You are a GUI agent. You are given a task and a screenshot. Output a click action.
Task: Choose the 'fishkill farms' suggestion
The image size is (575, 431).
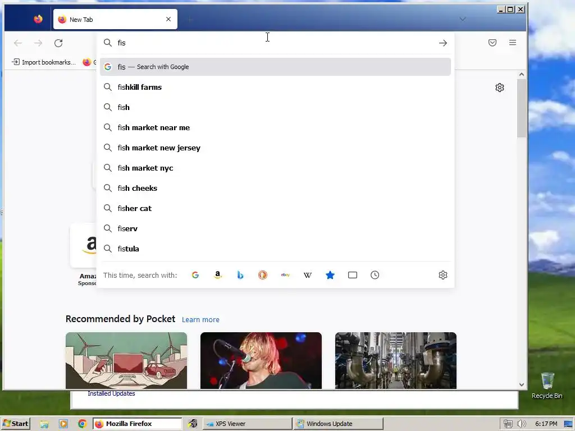pyautogui.click(x=275, y=87)
